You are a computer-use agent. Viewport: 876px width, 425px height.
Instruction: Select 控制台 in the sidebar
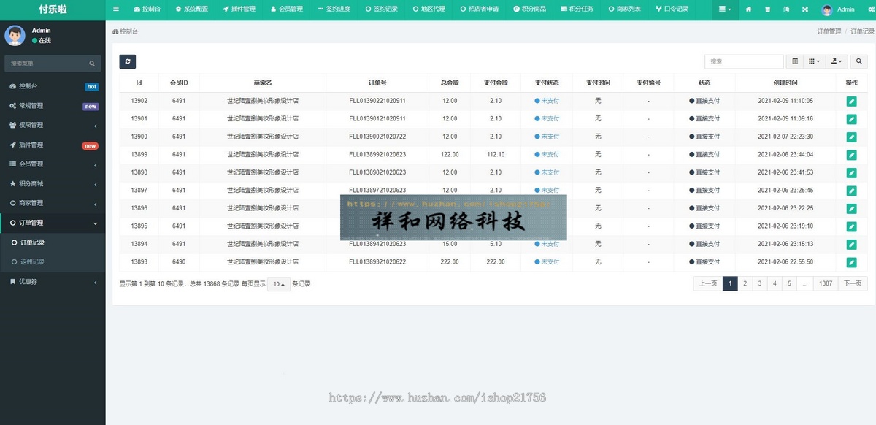tap(53, 86)
